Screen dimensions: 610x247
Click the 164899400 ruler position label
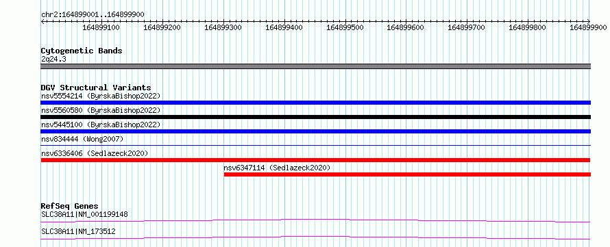point(284,27)
